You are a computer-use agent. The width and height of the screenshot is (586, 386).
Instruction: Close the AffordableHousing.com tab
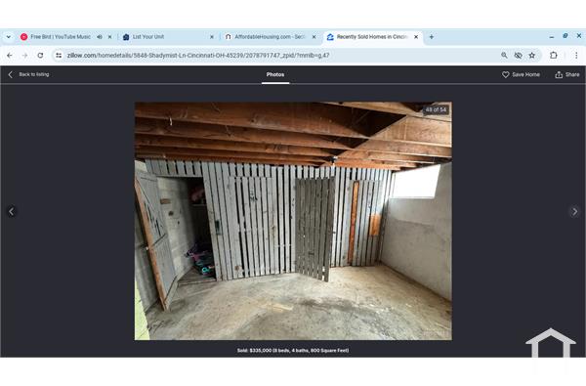click(x=314, y=37)
